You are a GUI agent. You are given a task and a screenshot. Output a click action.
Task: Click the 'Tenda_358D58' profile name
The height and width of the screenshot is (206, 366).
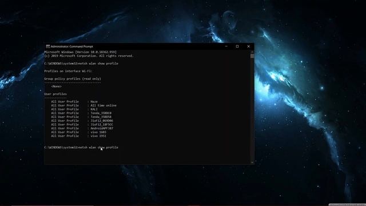tap(101, 117)
